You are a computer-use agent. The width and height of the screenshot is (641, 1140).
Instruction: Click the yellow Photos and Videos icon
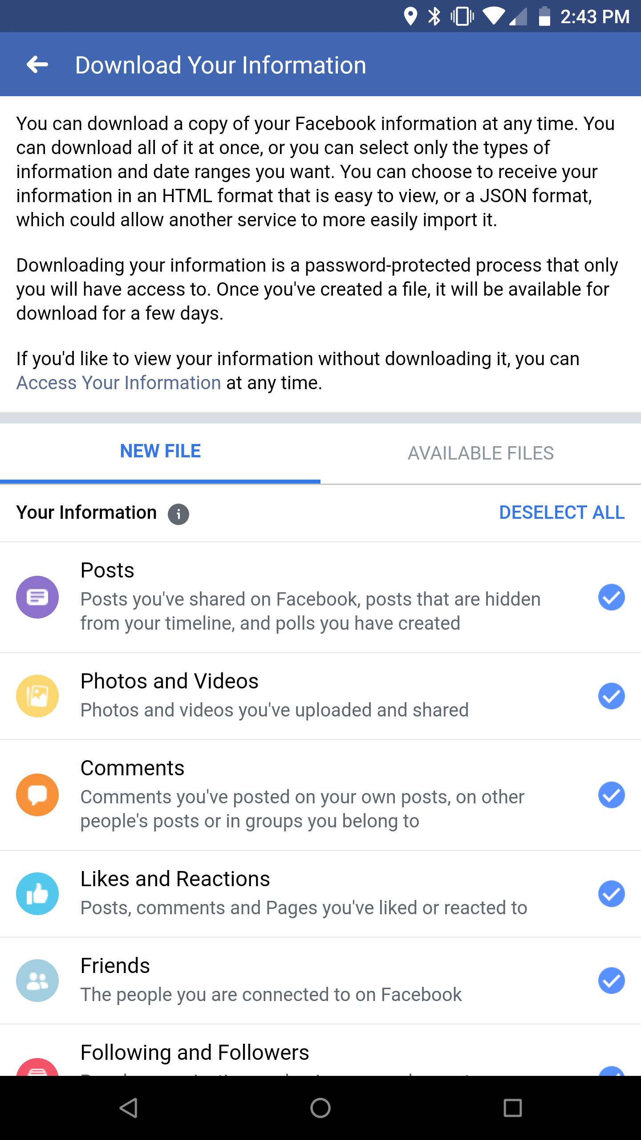(37, 696)
